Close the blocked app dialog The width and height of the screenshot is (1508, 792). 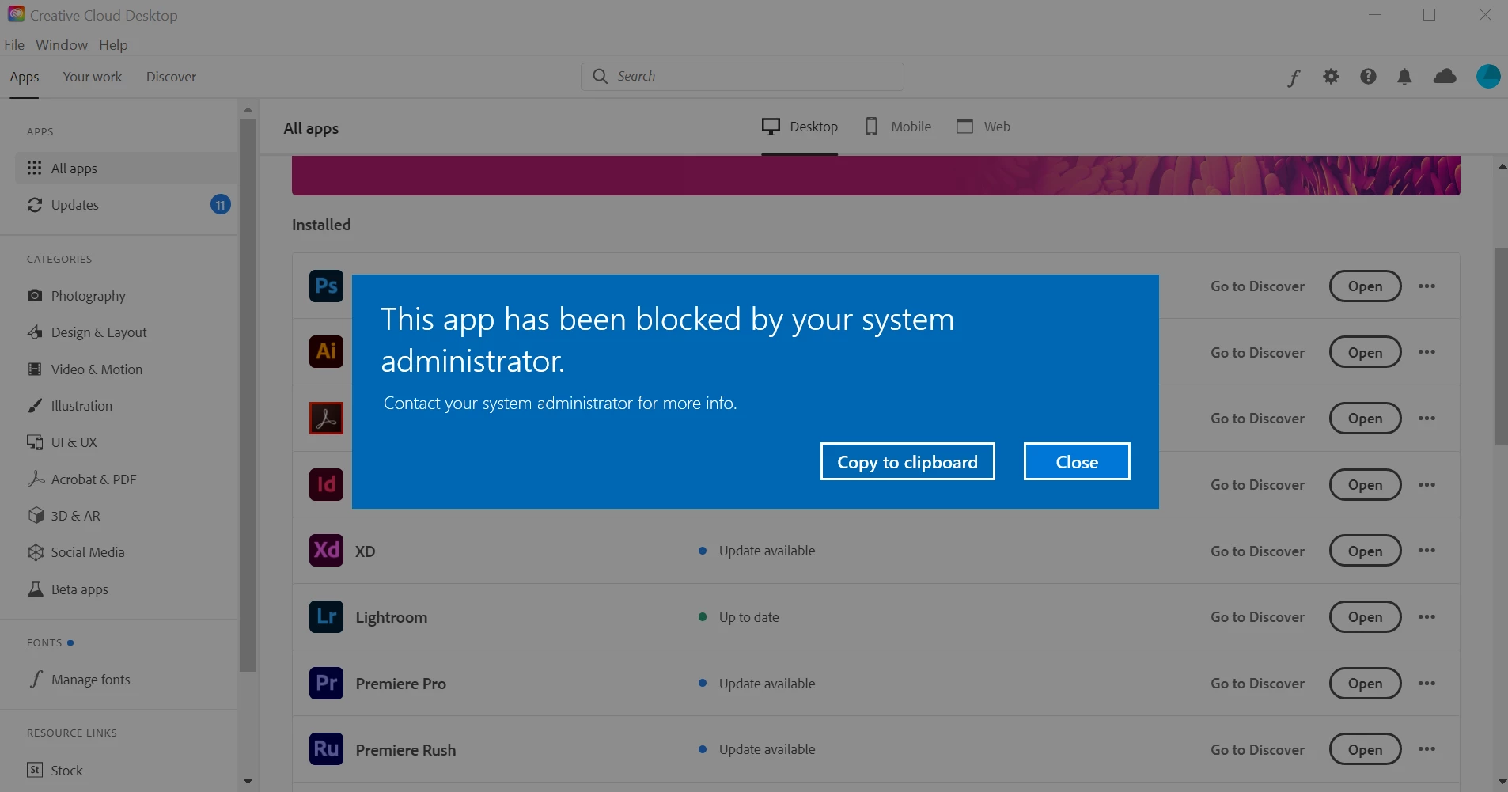click(x=1077, y=461)
